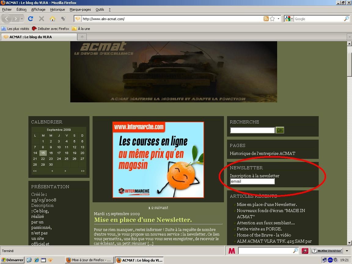The height and width of the screenshot is (264, 352).
Task: Open the Fichier menu
Action: point(7,9)
